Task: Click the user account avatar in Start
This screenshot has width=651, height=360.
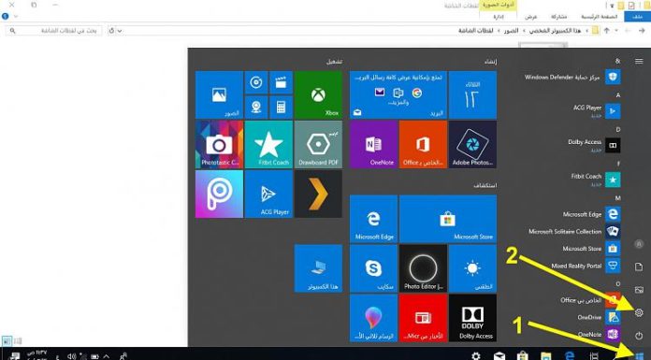Action: tap(639, 245)
